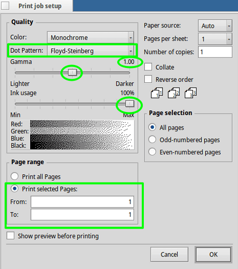Open the Color dropdown showing Monochrome
Viewport: 238px width, 269px height.
[90, 38]
